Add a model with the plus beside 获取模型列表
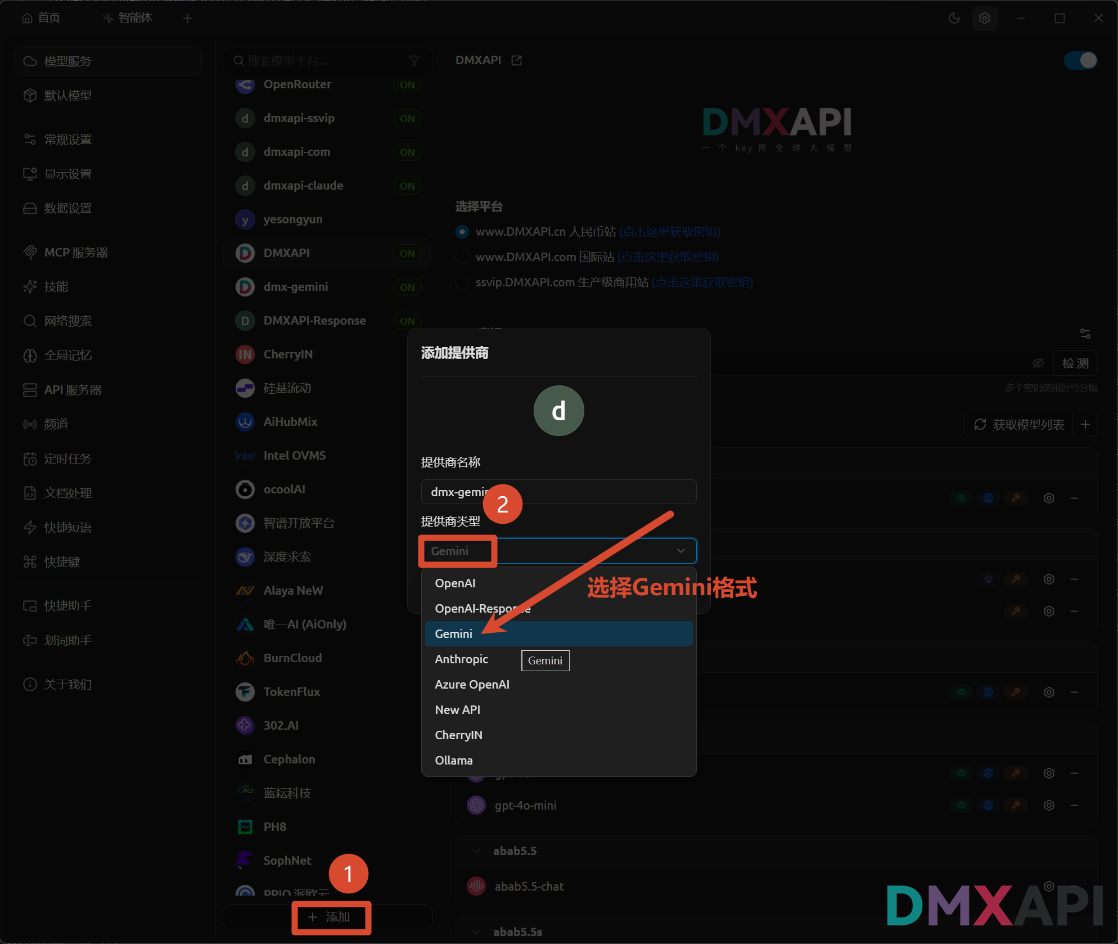This screenshot has width=1118, height=944. 1085,424
